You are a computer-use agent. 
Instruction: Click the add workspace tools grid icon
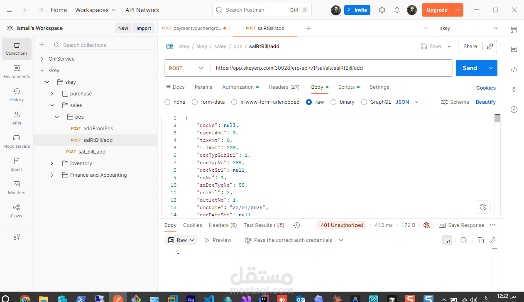point(17,237)
